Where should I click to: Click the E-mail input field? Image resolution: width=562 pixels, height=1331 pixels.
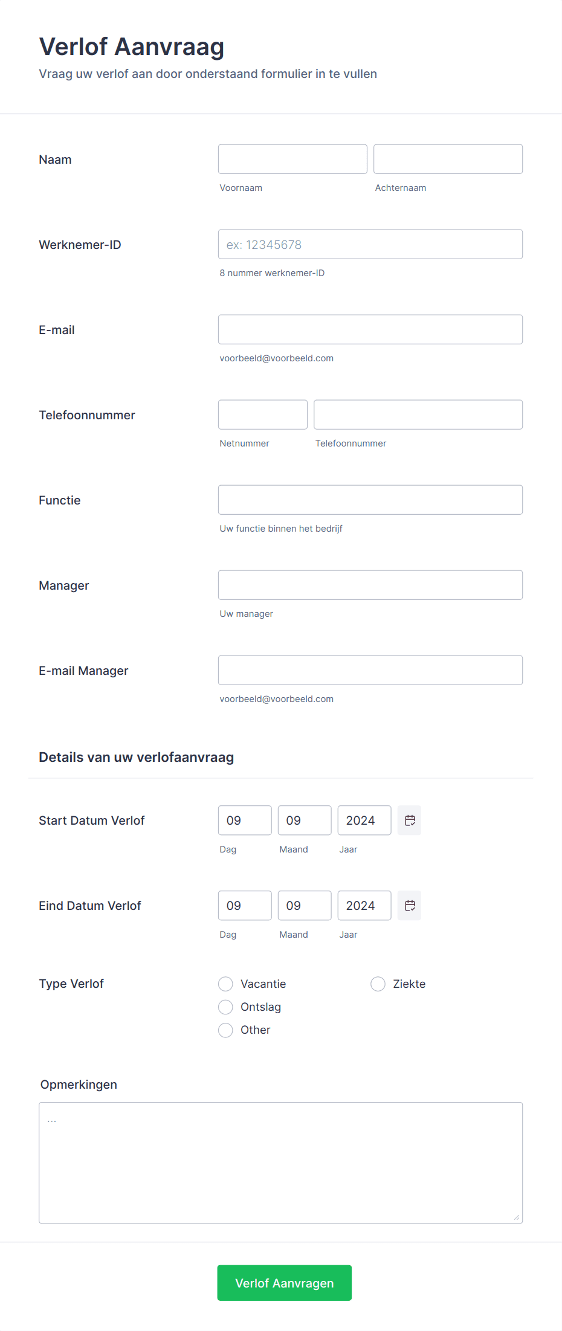coord(370,329)
